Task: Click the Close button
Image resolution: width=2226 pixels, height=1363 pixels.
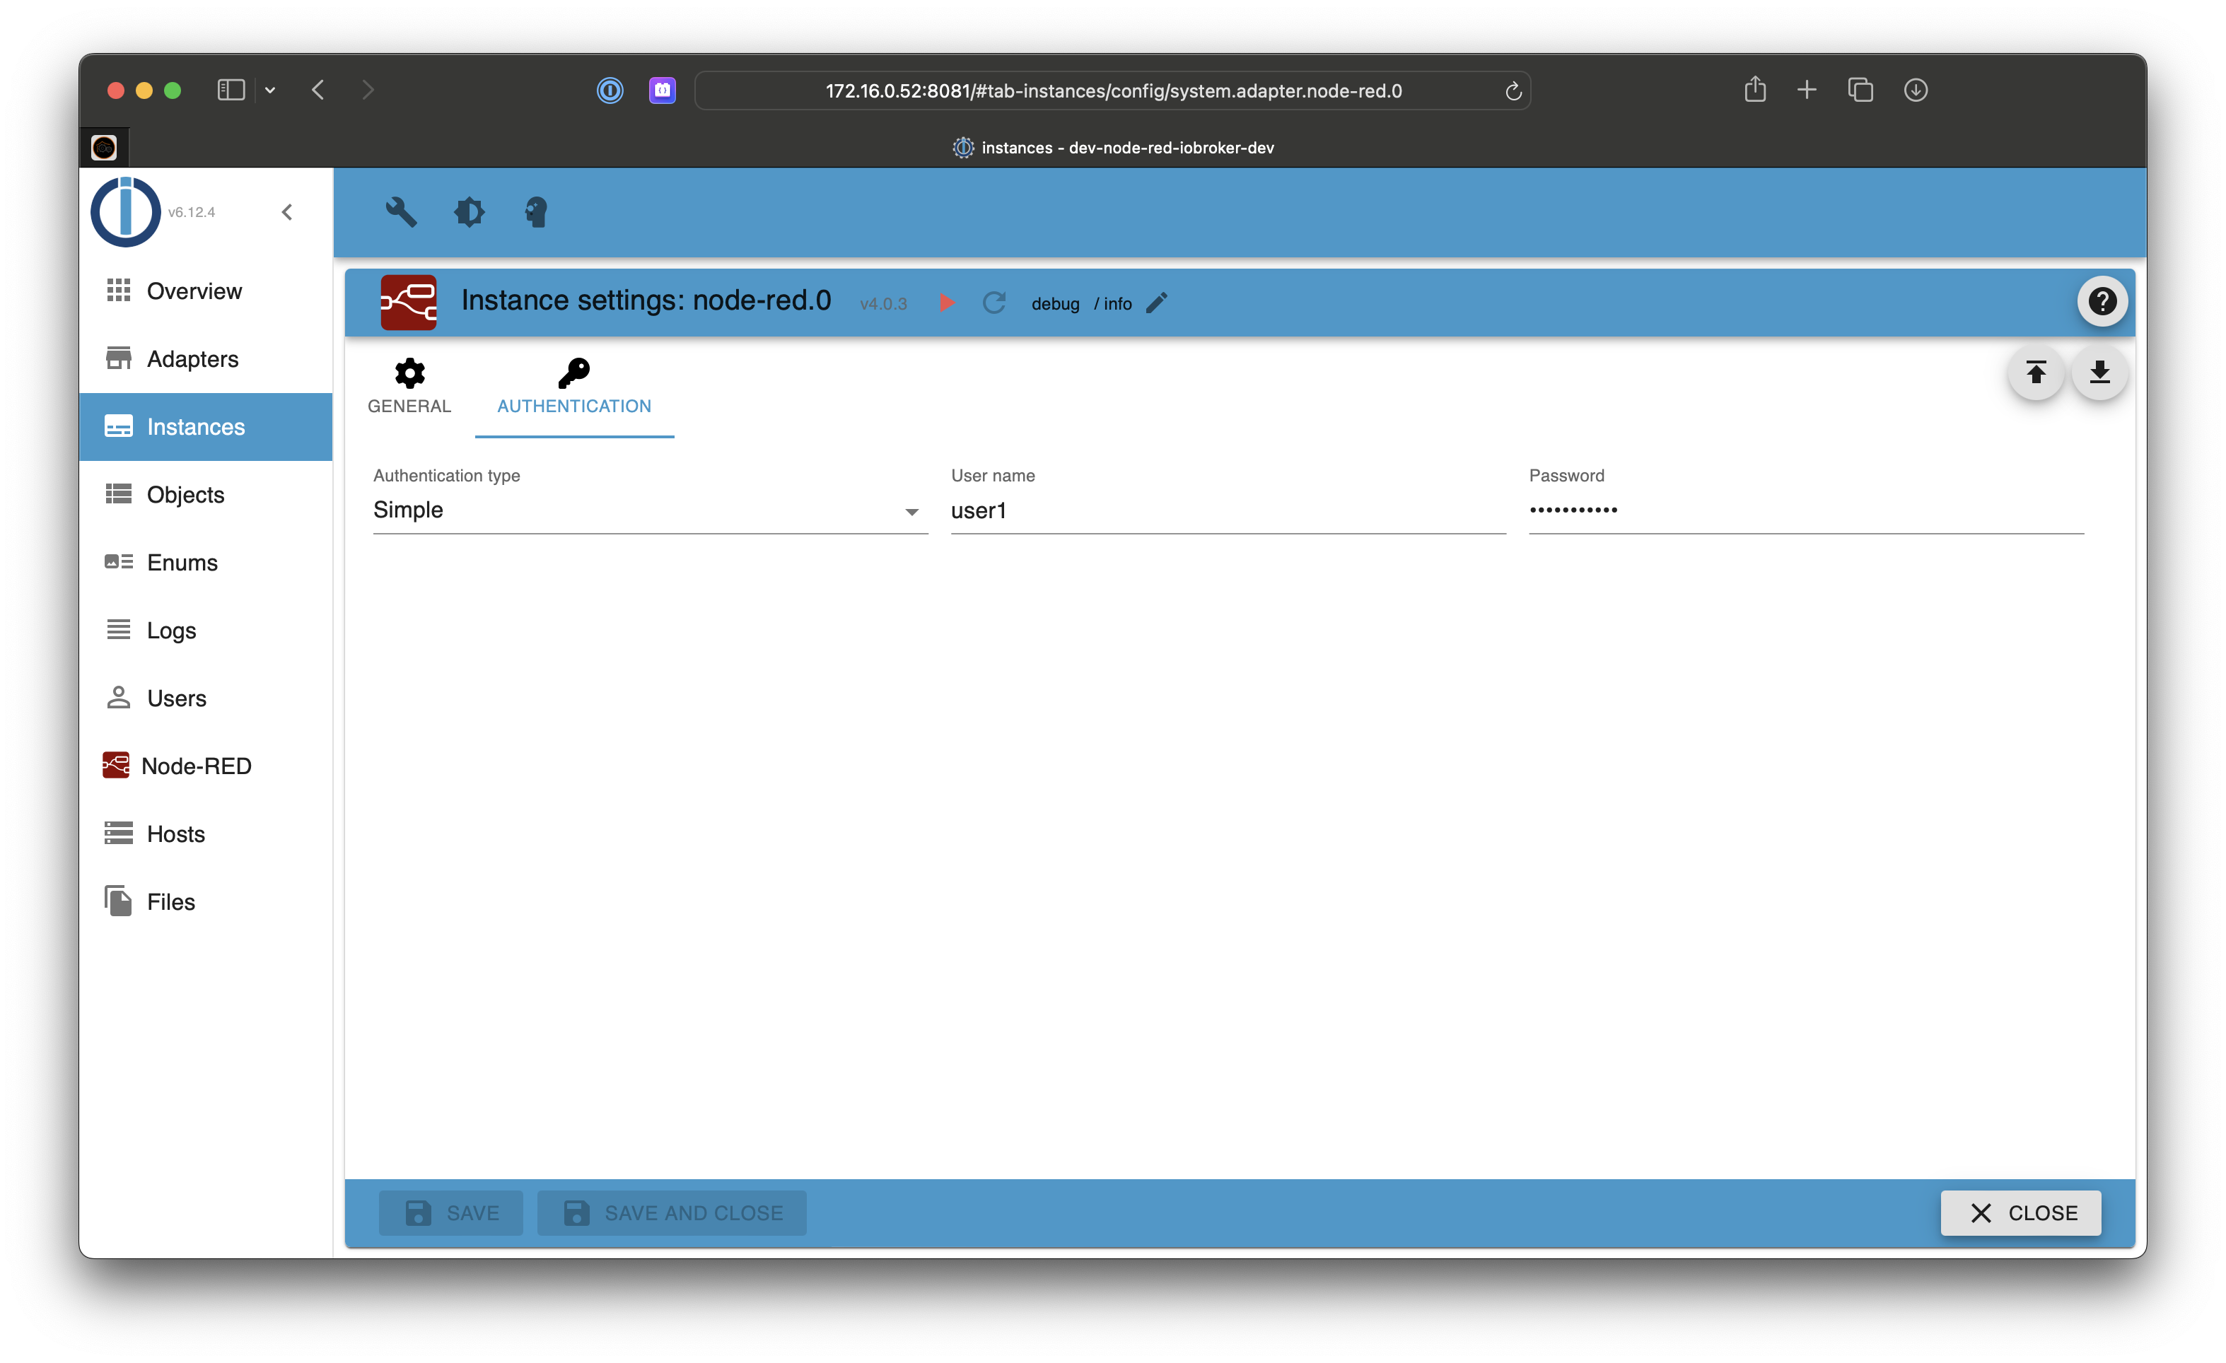Action: (2020, 1212)
